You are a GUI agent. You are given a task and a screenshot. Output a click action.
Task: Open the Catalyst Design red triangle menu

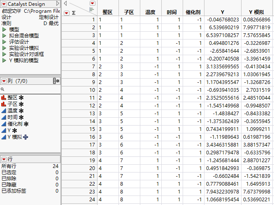click(x=4, y=4)
